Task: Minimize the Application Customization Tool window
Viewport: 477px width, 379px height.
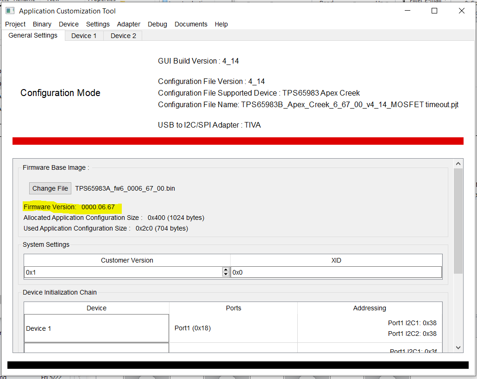Action: tap(408, 11)
